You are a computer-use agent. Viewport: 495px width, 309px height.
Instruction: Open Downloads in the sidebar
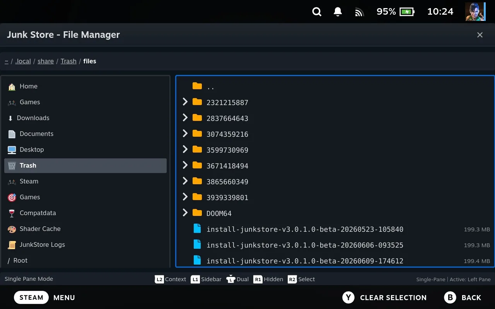coord(85,118)
